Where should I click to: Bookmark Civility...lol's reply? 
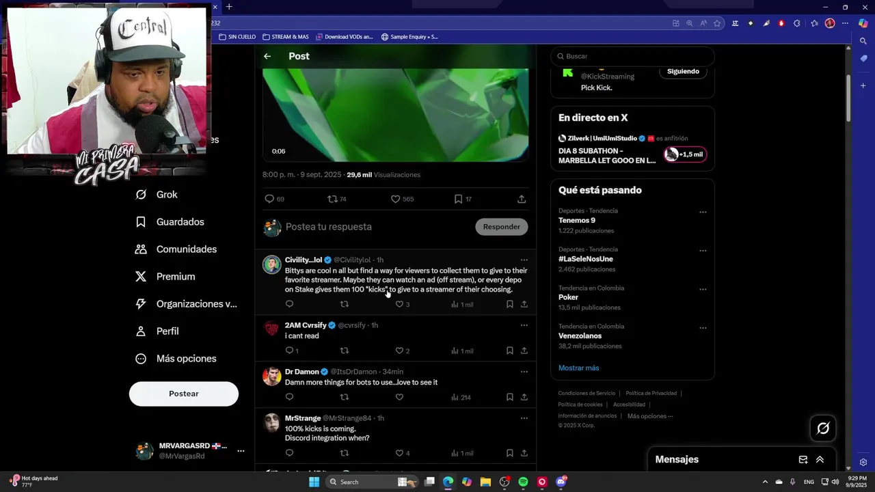click(x=510, y=304)
